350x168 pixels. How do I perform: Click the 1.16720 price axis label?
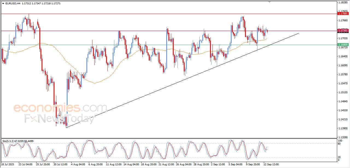pos(343,47)
